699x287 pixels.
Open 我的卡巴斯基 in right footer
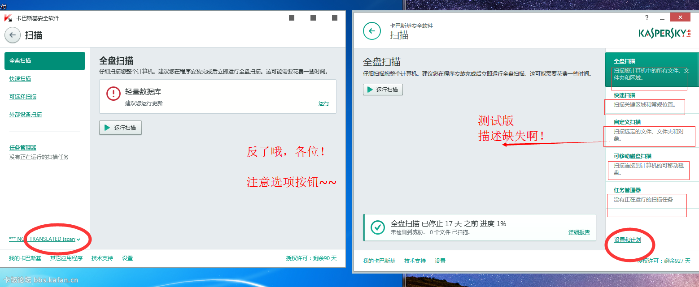pyautogui.click(x=379, y=261)
